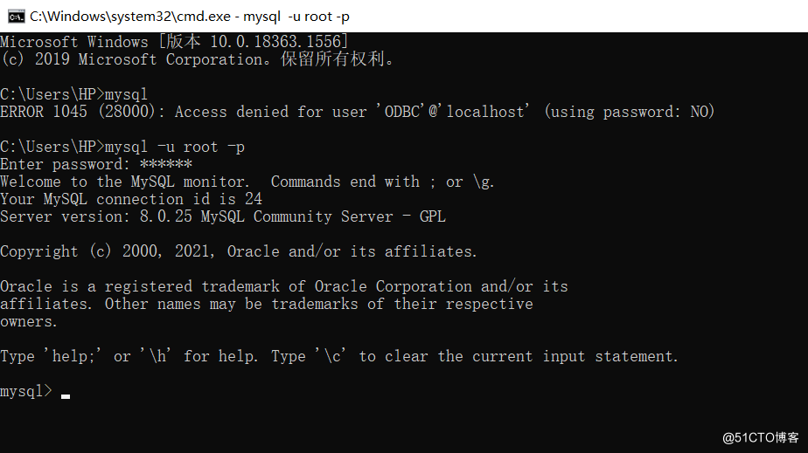Click the connection id is 24 line

[131, 199]
